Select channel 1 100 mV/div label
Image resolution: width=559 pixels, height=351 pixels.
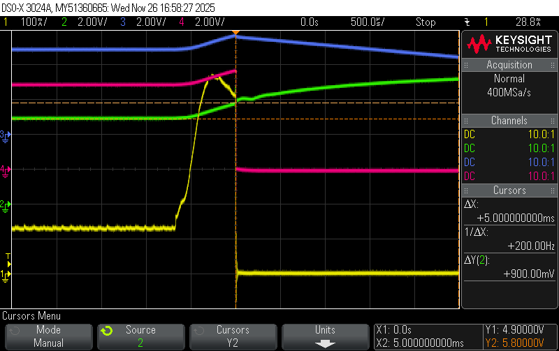34,22
